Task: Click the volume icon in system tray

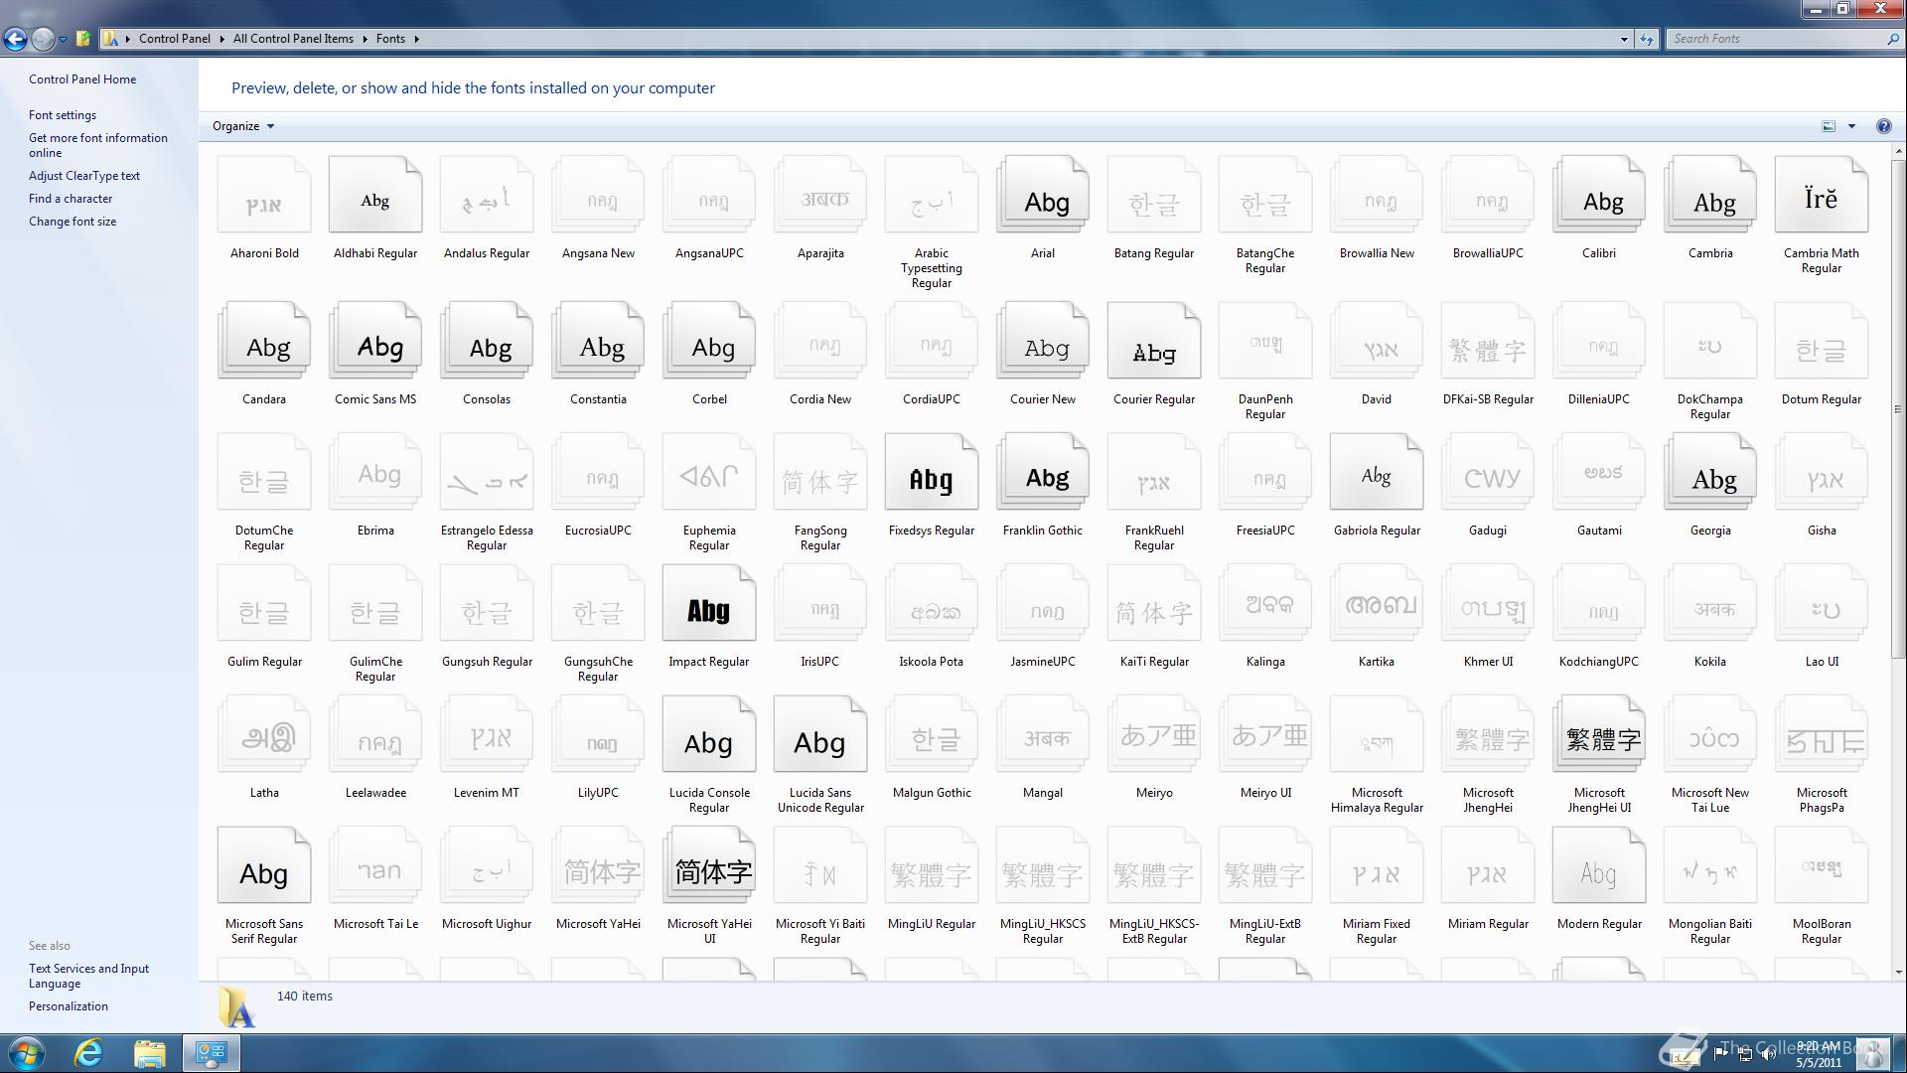Action: [1769, 1054]
